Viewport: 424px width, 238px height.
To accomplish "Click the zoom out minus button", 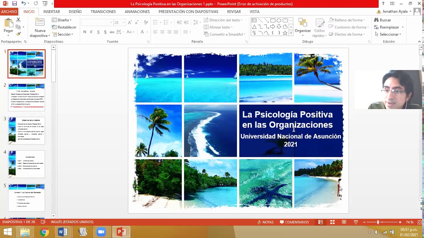I will coord(364,222).
